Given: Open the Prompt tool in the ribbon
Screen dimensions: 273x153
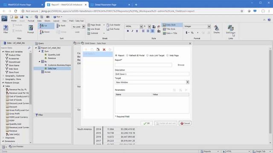Looking at the screenshot, I should point(30,29).
